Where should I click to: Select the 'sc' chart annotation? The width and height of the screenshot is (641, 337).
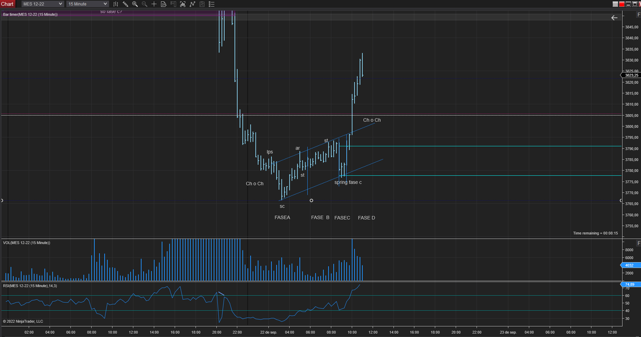[282, 206]
